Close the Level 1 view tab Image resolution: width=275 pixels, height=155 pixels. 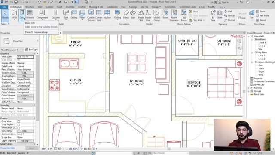(61, 33)
